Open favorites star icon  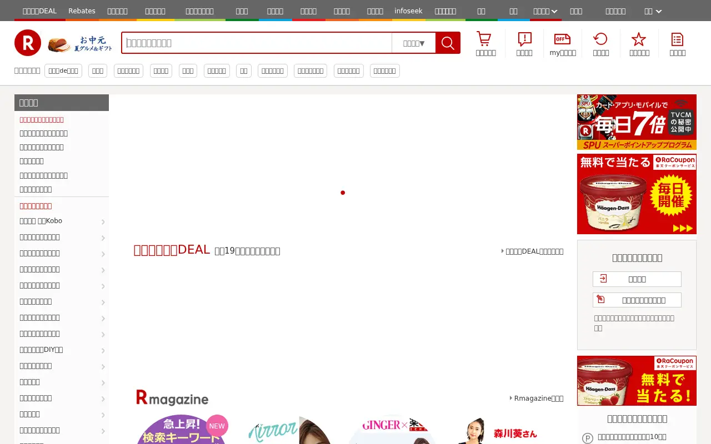tap(639, 39)
